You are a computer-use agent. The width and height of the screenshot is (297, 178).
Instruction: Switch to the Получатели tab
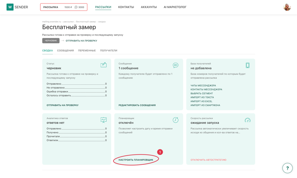click(x=109, y=50)
